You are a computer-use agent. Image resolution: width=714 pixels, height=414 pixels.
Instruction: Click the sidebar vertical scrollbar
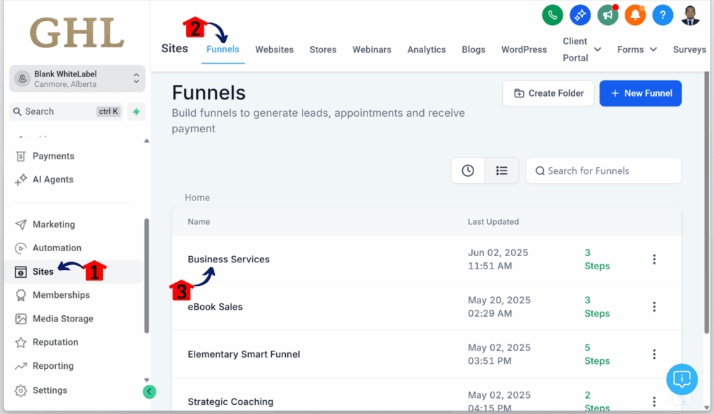coord(146,276)
